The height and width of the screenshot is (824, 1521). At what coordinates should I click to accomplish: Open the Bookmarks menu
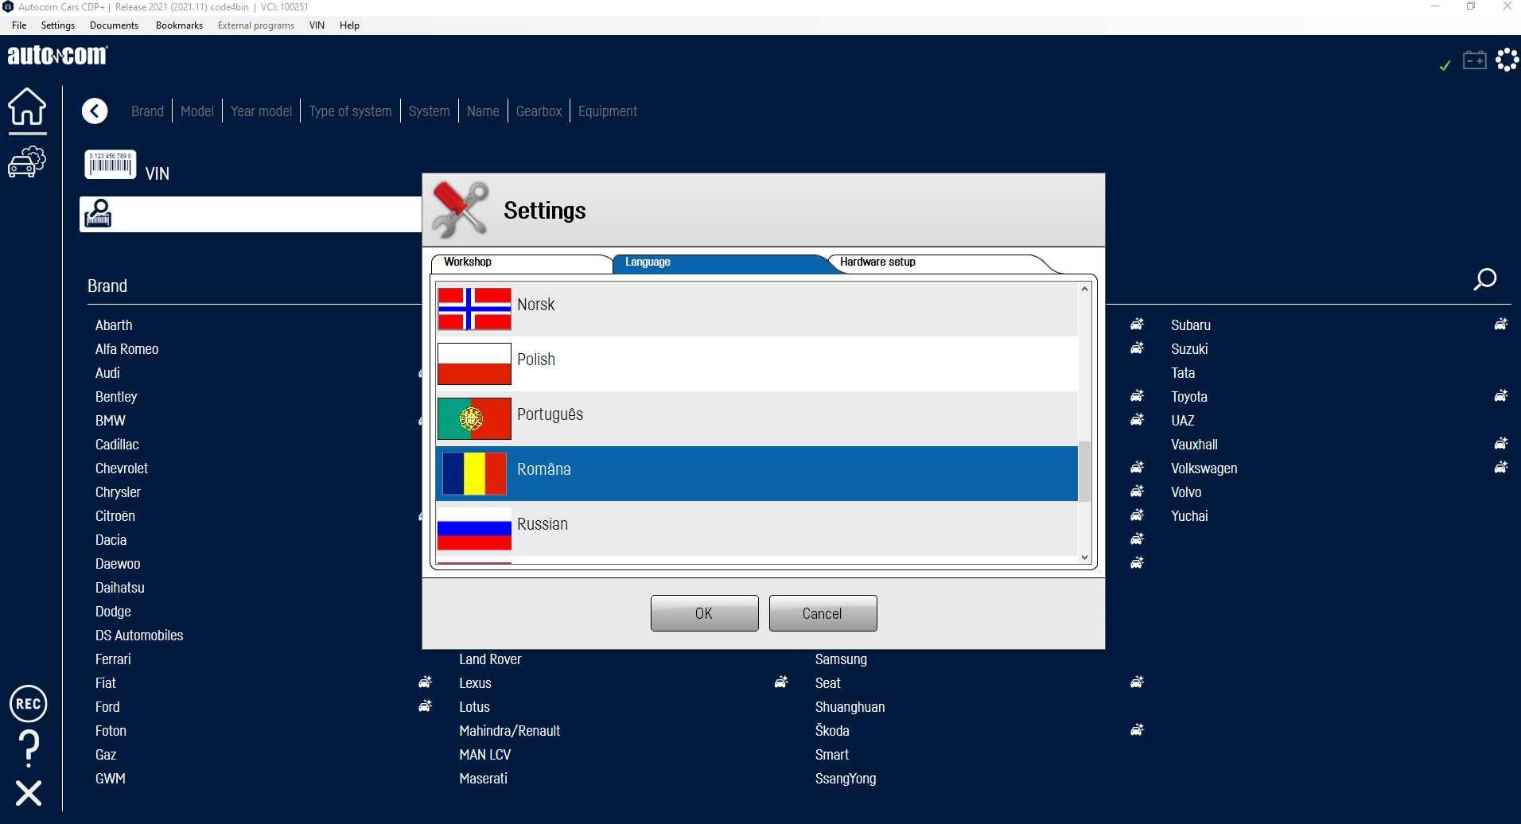click(x=179, y=25)
